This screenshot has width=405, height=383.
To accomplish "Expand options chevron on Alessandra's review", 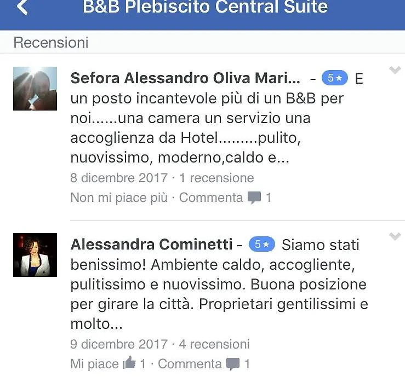I will 395,236.
